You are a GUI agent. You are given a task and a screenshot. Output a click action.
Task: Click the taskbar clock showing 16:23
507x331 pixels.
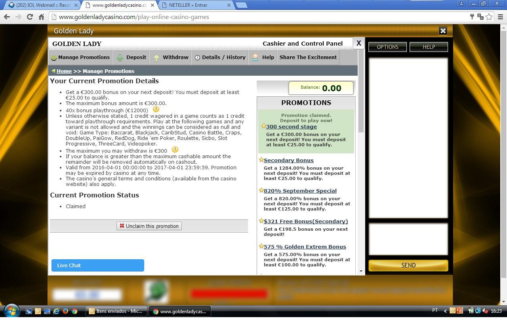click(496, 311)
